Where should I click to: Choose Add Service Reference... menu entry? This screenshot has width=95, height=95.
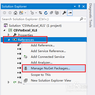(48, 51)
